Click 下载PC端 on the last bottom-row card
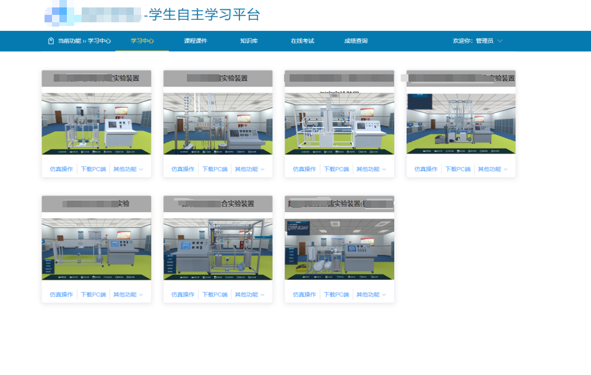 click(337, 295)
